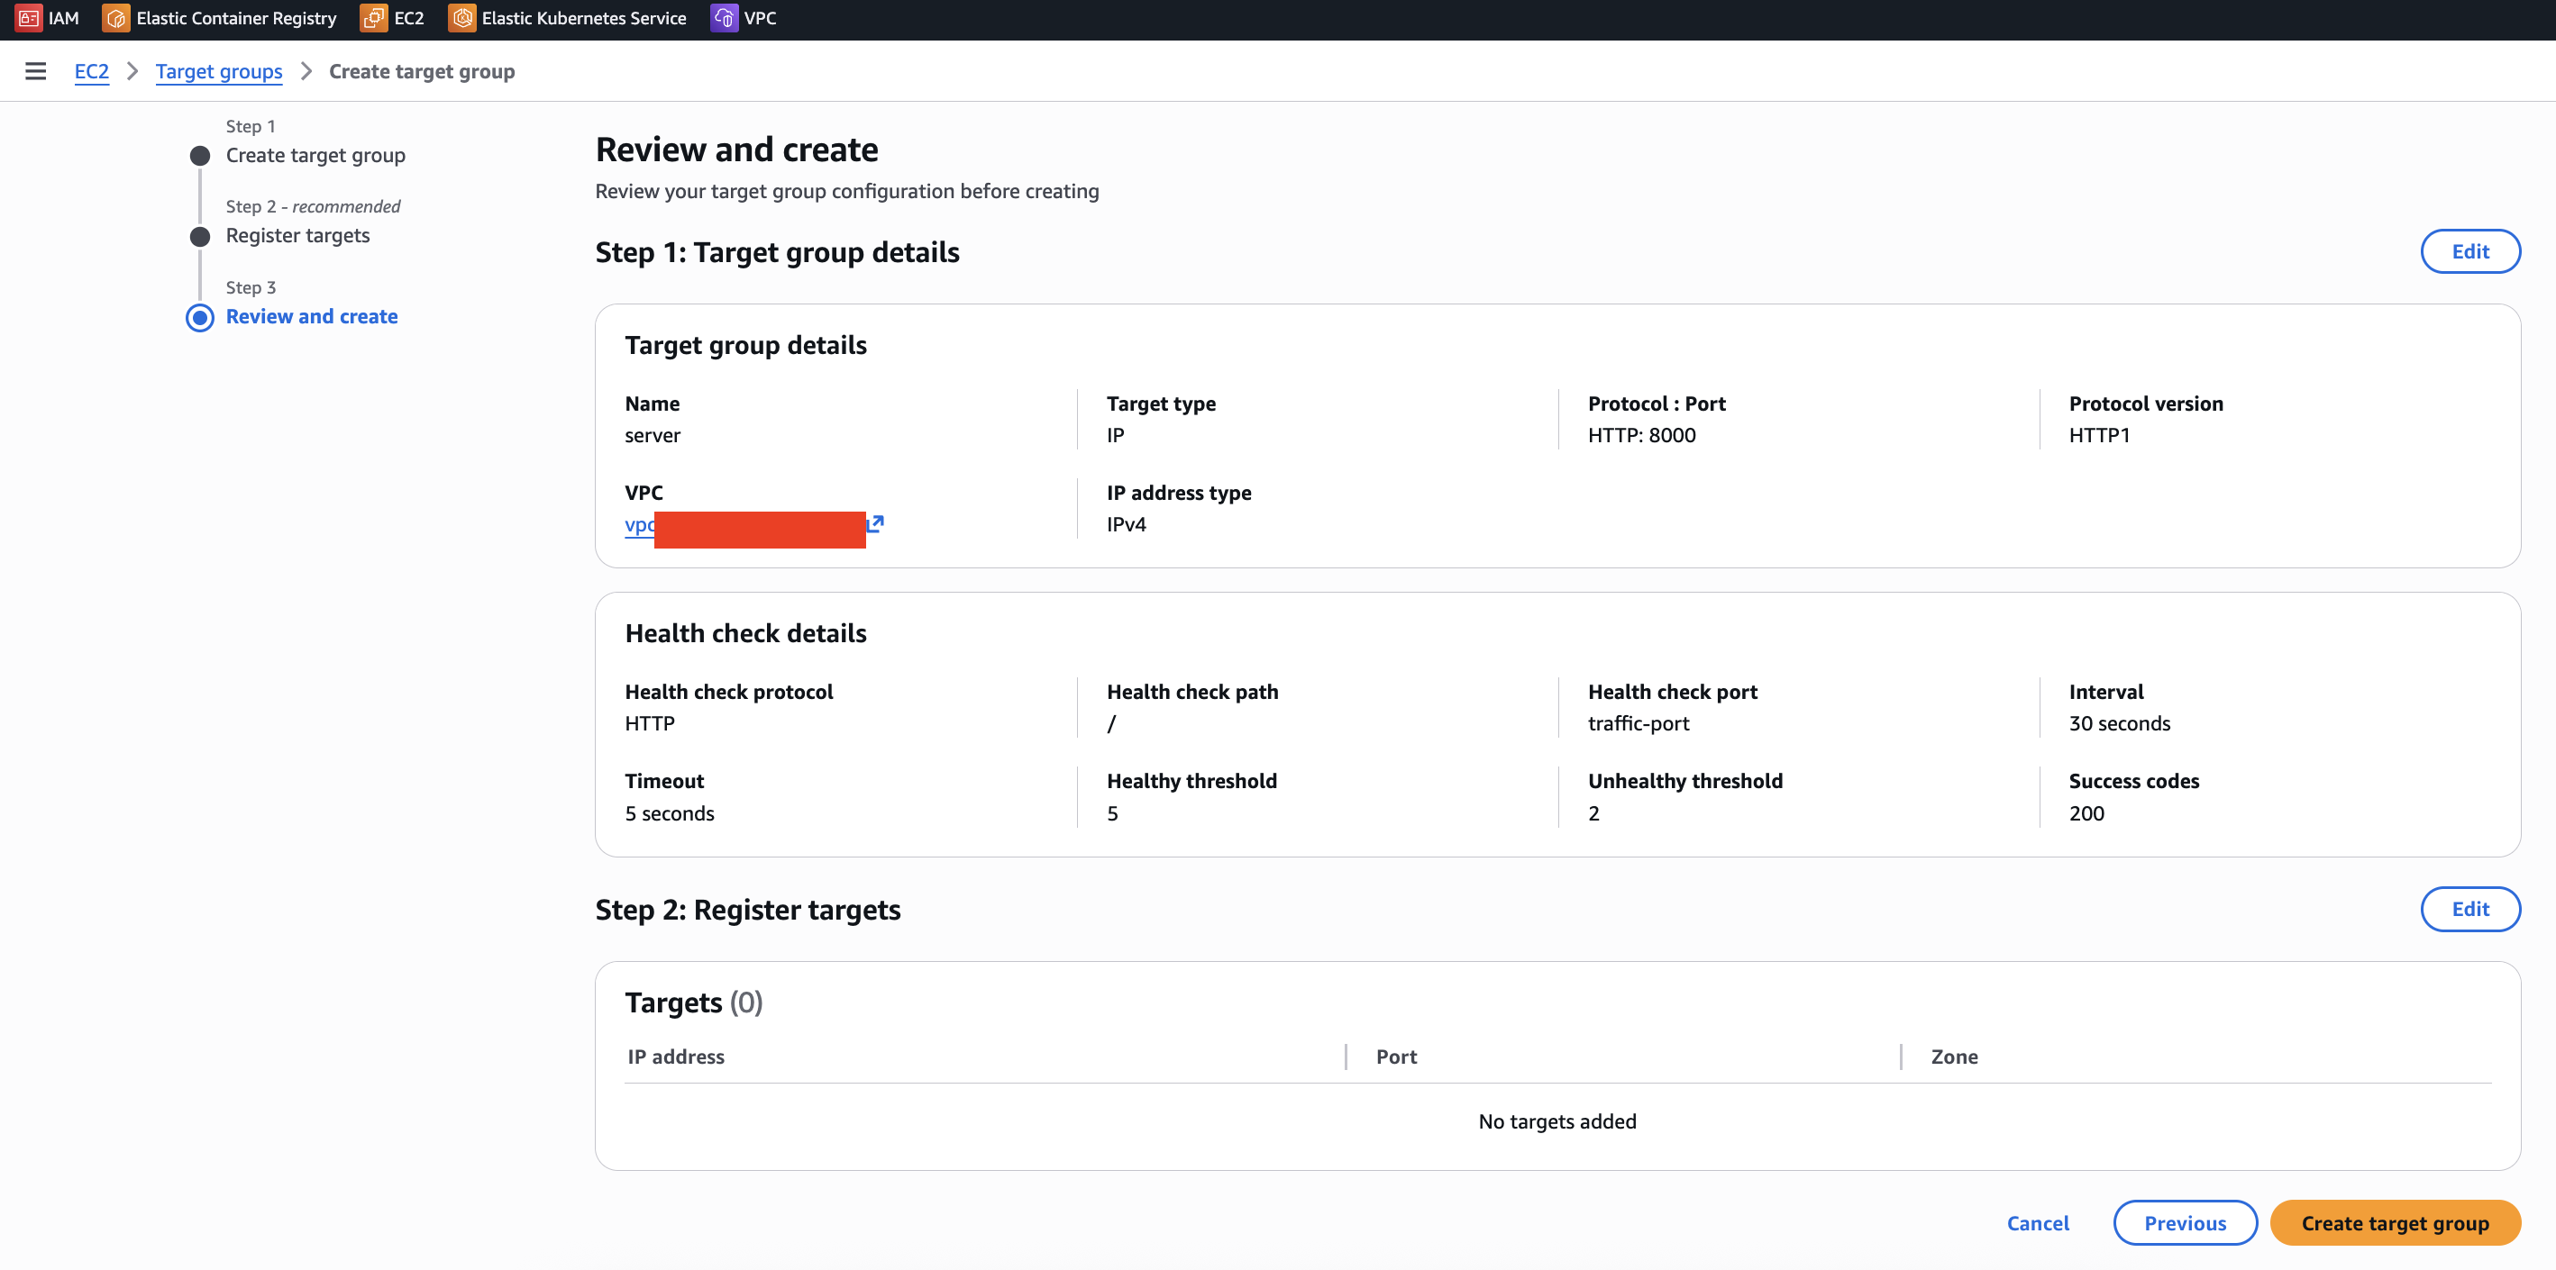2556x1270 pixels.
Task: Click the IP address column header
Action: pos(676,1057)
